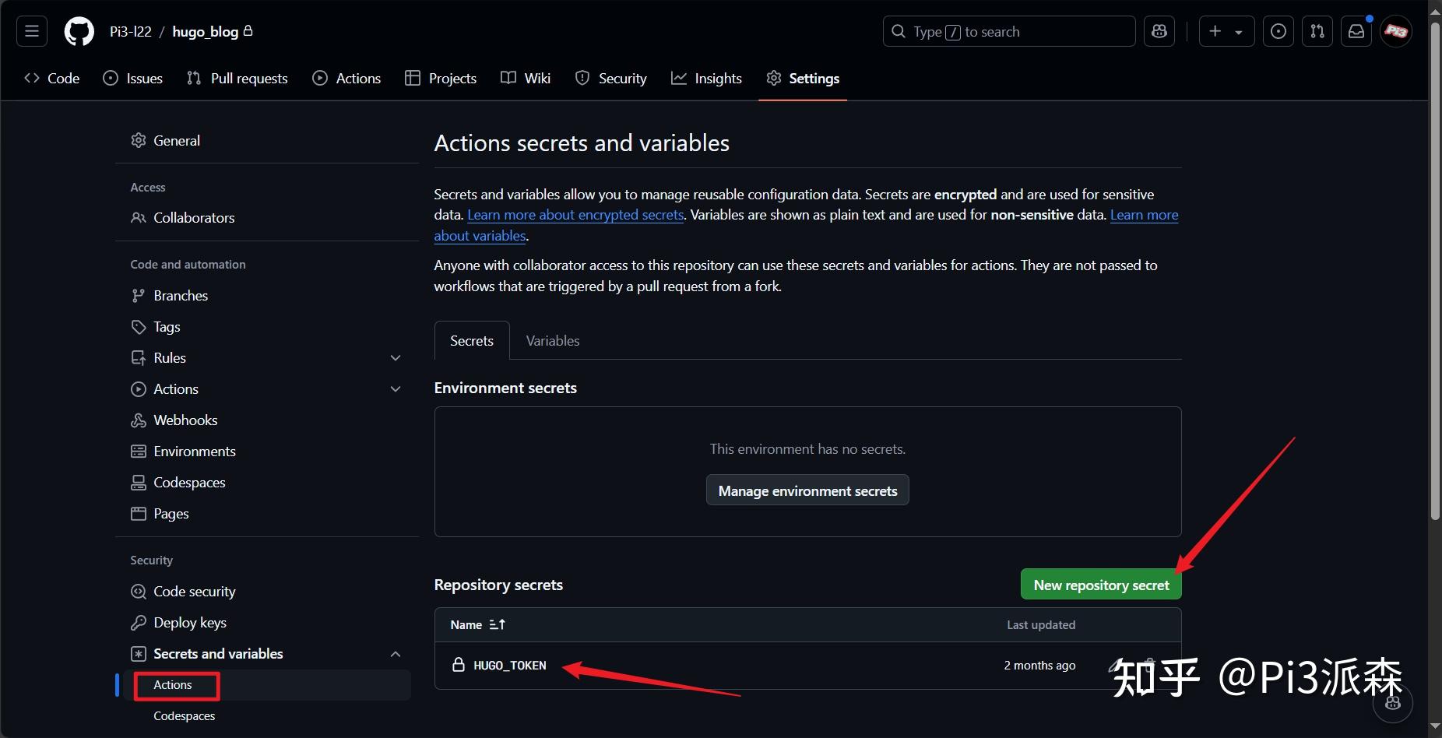Collapse Secrets and variables section
The width and height of the screenshot is (1442, 738).
coord(395,654)
